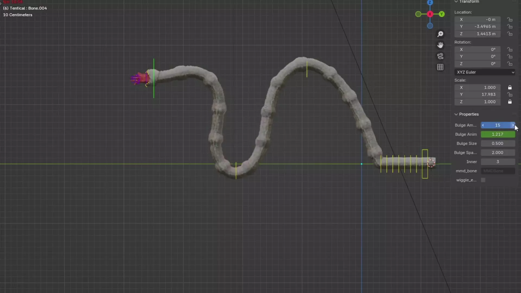Click the mmd_bone text field

coord(498,171)
